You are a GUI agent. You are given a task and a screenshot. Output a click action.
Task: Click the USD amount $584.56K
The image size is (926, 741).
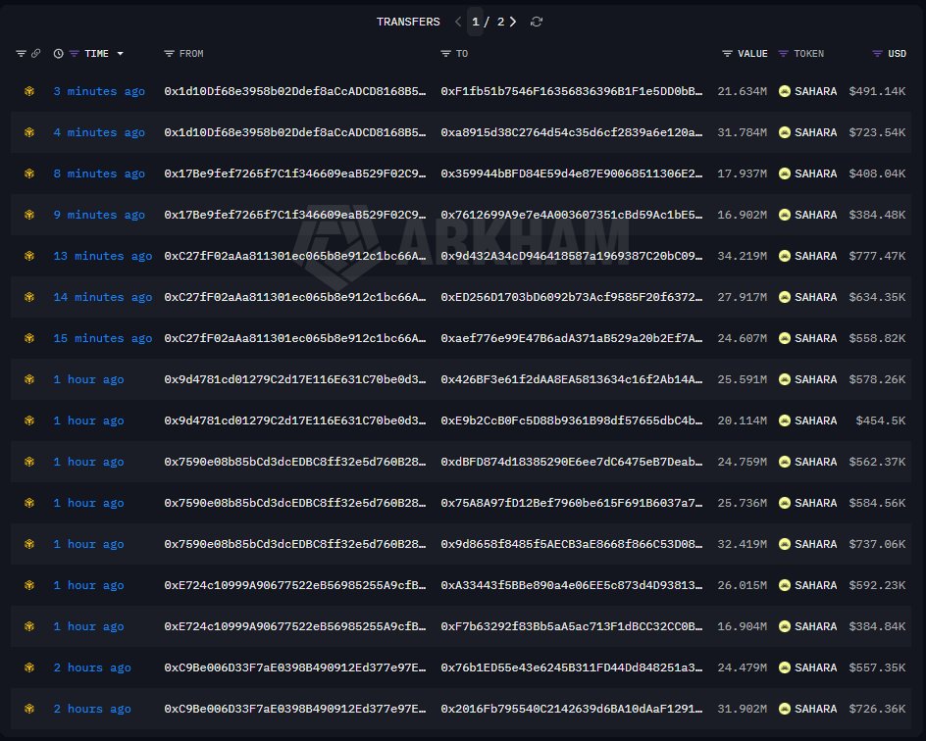[x=877, y=503]
